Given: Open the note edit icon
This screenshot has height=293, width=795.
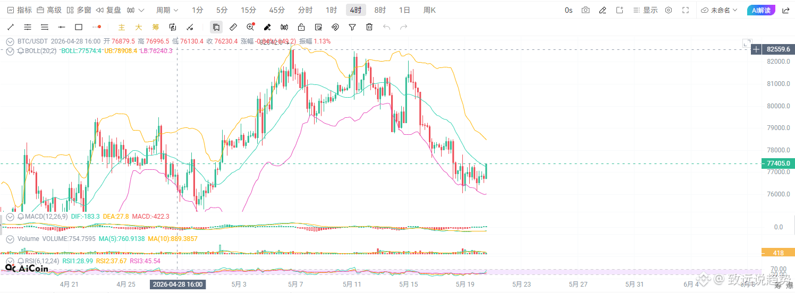Looking at the screenshot, I should (x=318, y=27).
